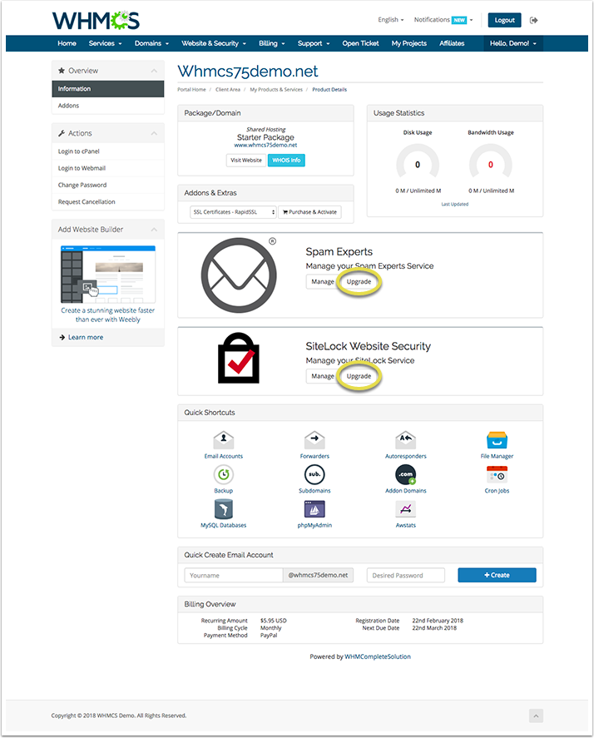The width and height of the screenshot is (594, 738).
Task: Click the WHMCompleteSolution link
Action: 378,657
